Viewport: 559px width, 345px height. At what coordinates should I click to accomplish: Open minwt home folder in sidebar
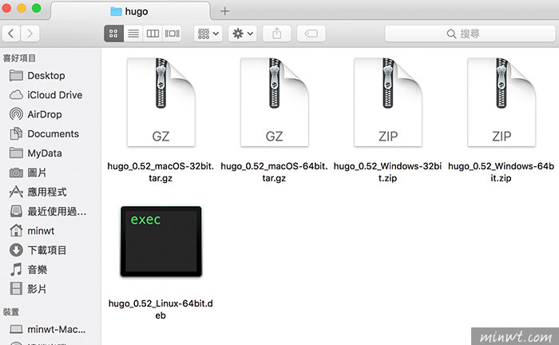click(x=32, y=231)
